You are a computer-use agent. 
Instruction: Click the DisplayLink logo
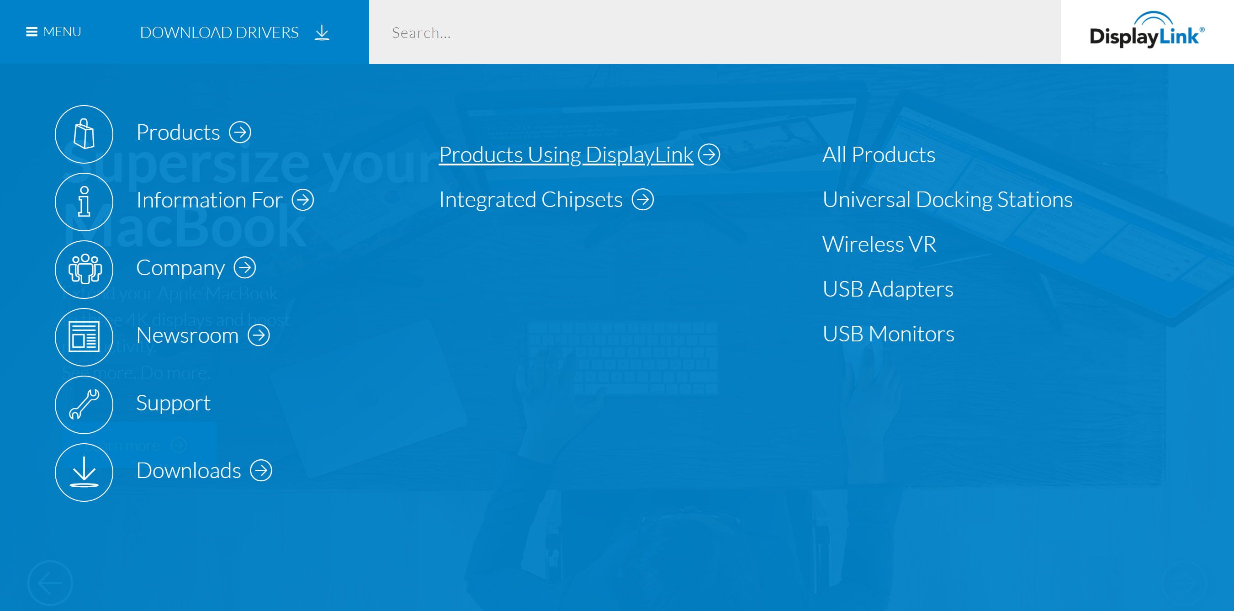[x=1147, y=30]
